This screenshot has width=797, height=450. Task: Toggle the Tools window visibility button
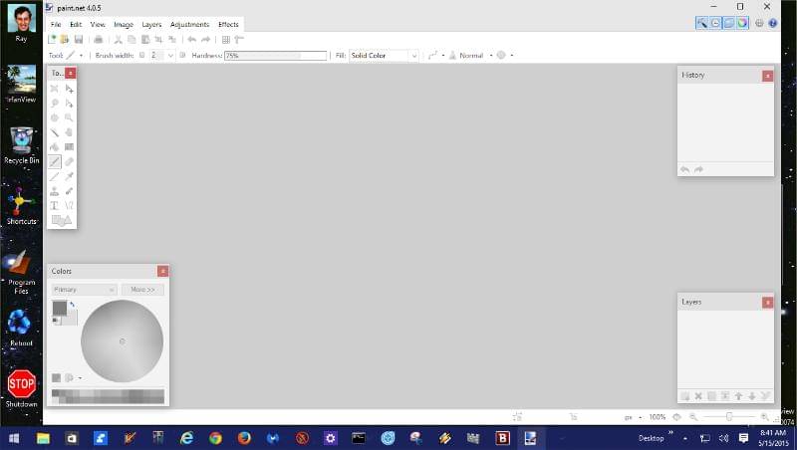click(702, 23)
